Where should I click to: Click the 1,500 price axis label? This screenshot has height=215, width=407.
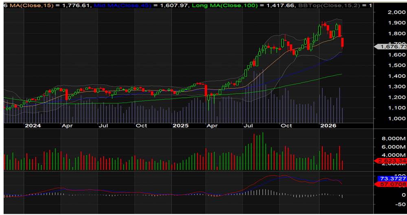pos(397,66)
